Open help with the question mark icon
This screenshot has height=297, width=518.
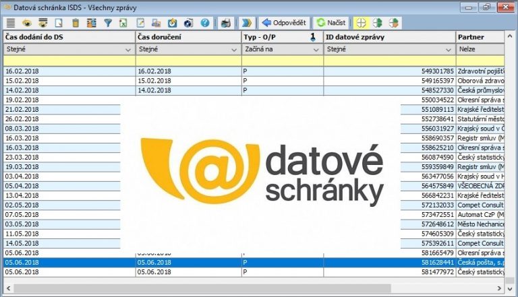click(205, 23)
